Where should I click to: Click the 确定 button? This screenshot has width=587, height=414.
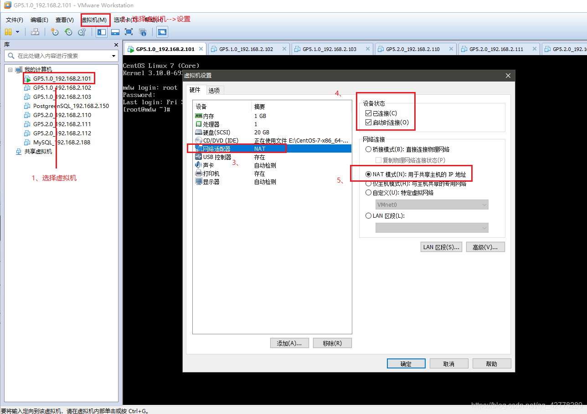coord(406,363)
